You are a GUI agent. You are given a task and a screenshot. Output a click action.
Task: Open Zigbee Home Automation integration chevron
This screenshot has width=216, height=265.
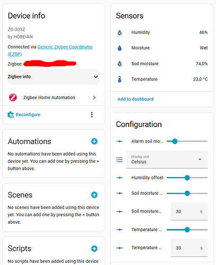94,98
